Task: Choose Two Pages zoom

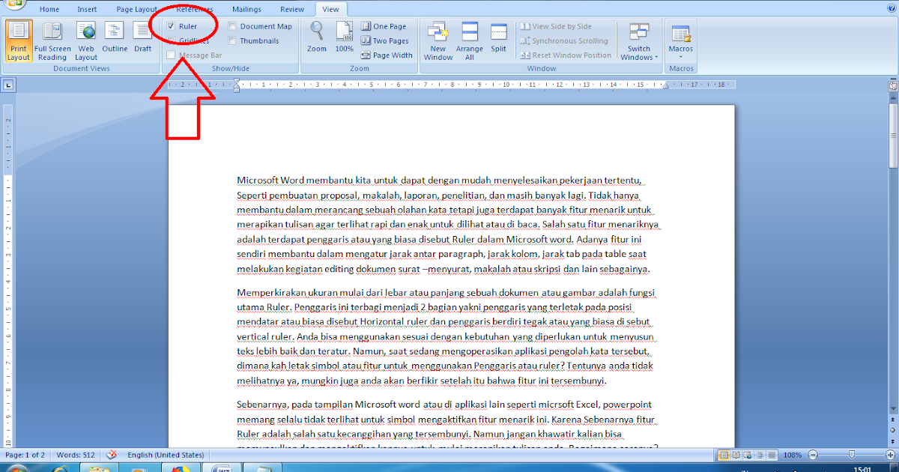Action: coord(385,41)
